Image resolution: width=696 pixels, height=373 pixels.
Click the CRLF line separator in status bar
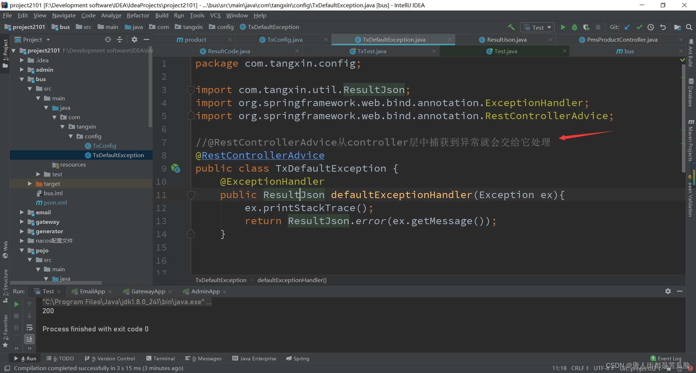coord(580,368)
